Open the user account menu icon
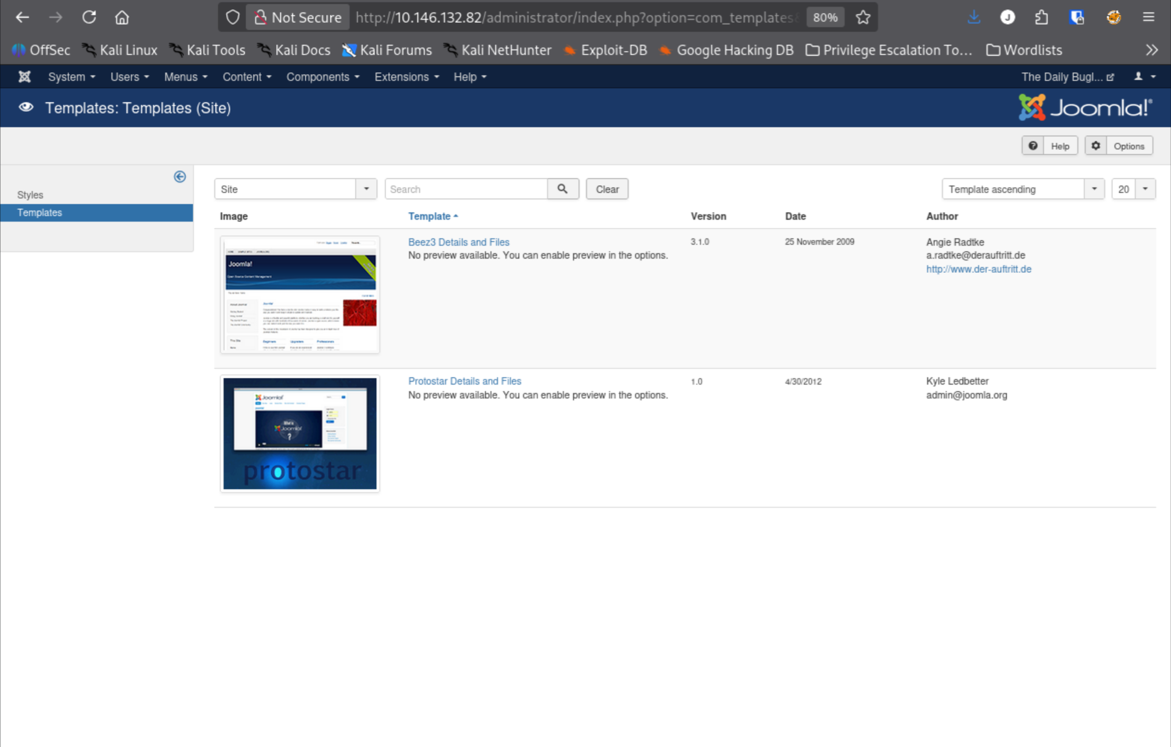 1144,77
